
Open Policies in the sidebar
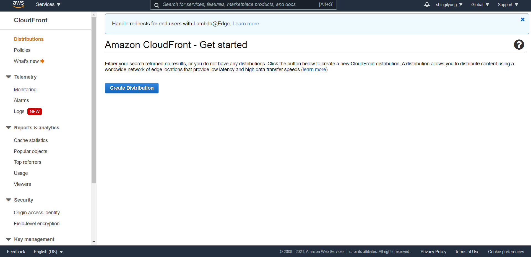click(x=22, y=50)
